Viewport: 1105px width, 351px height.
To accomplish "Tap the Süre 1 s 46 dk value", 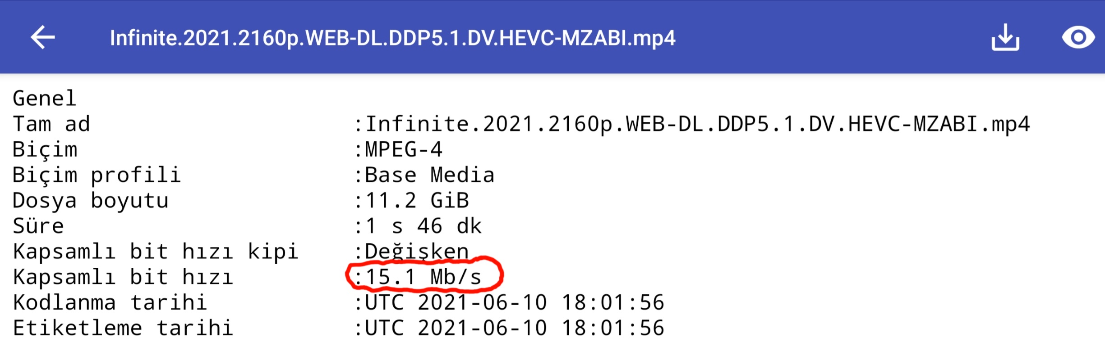I will (424, 226).
